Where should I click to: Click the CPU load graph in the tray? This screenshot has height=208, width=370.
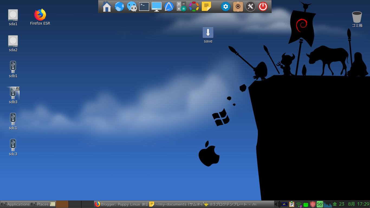click(x=328, y=204)
